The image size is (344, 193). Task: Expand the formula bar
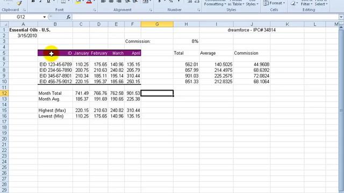[x=341, y=17]
